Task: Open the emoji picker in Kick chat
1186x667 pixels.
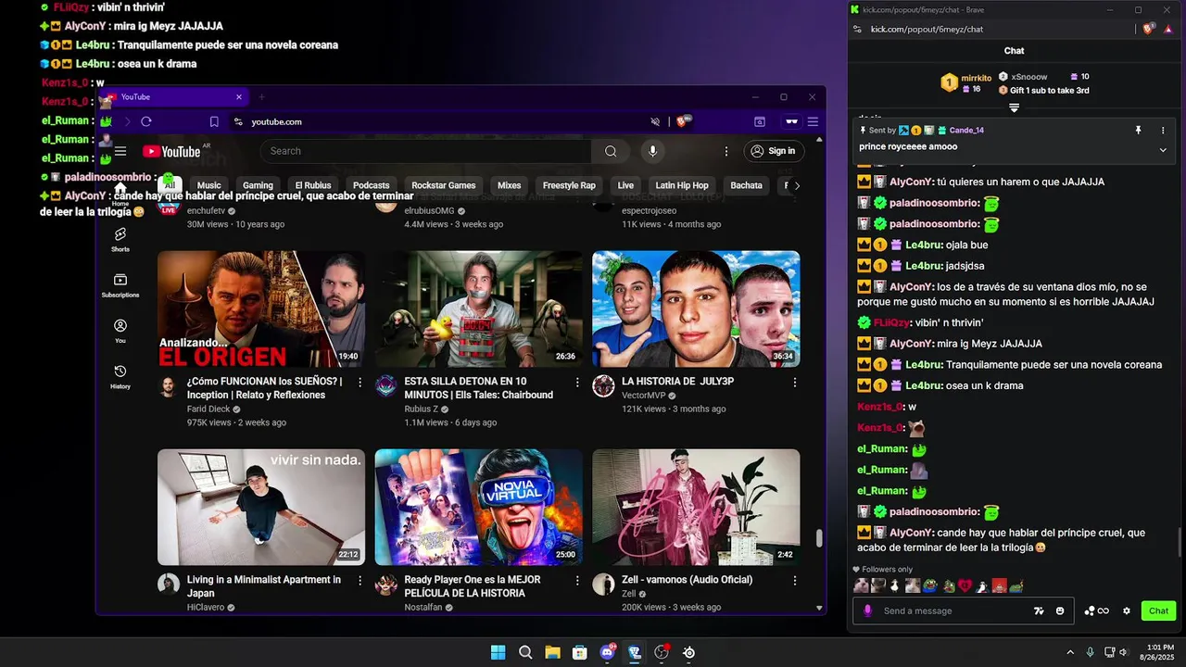Action: pos(1060,610)
